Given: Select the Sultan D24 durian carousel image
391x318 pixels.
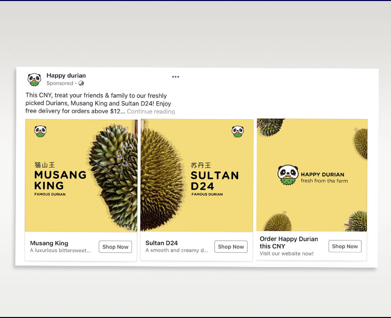Looking at the screenshot, I should (x=197, y=176).
